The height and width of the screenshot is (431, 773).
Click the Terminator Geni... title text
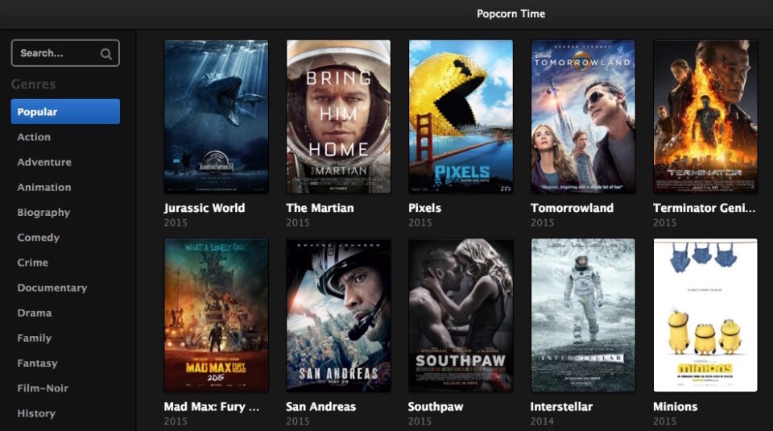tap(704, 208)
